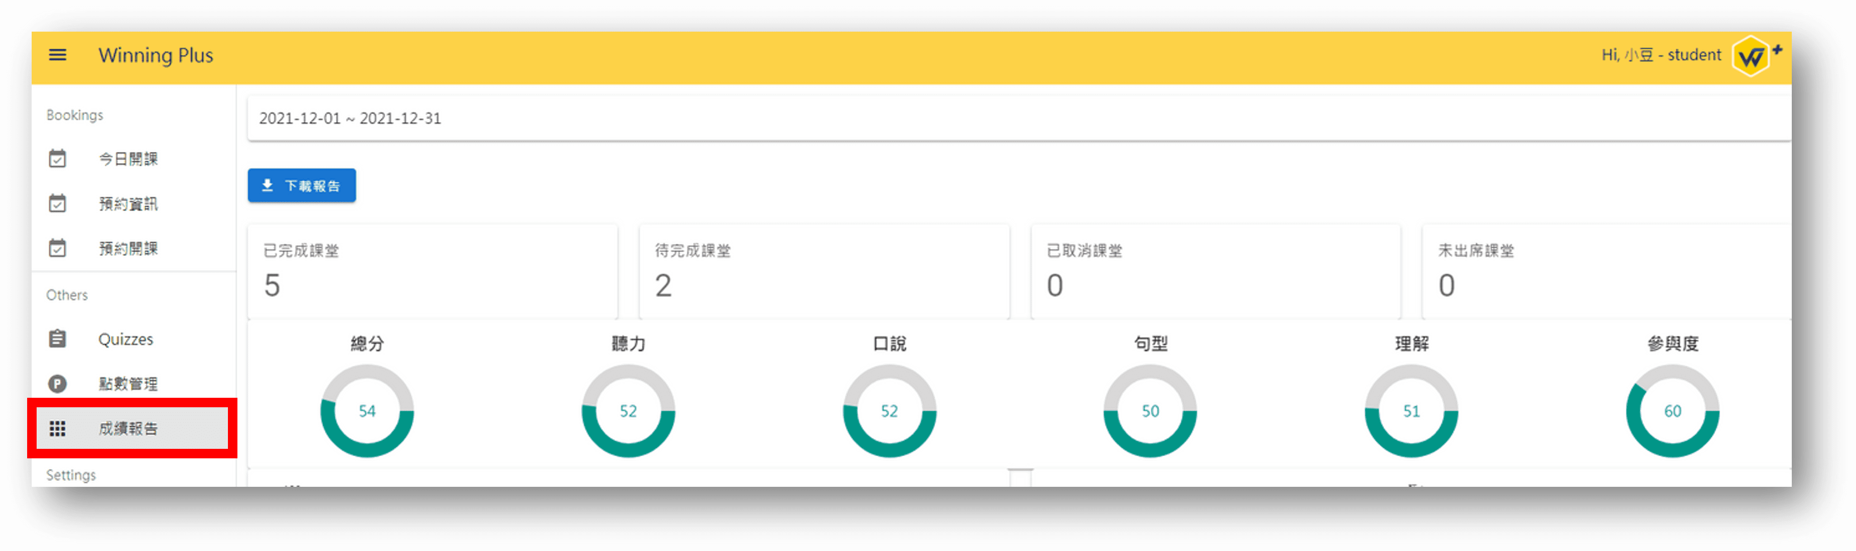Select 成績報告 in the sidebar

point(133,429)
